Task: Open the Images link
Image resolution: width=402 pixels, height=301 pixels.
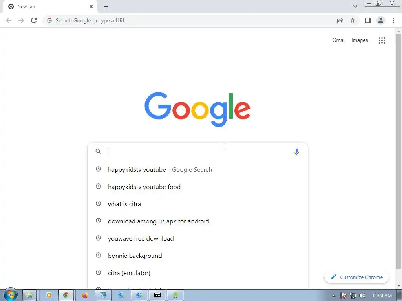Action: click(360, 40)
